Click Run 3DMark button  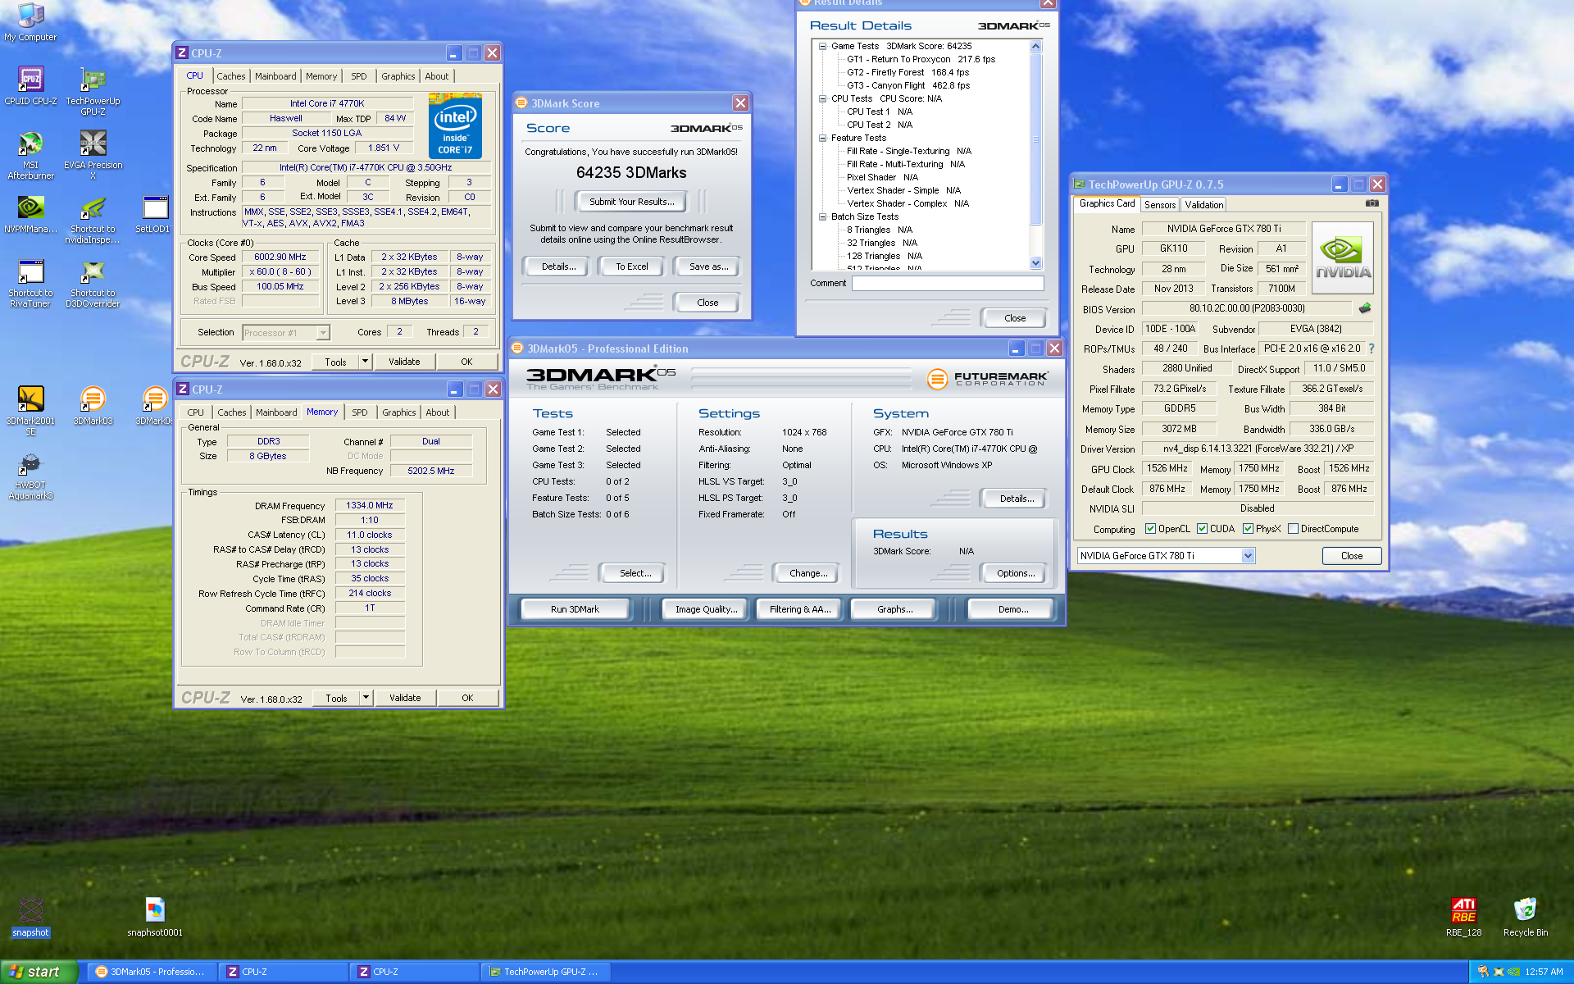click(575, 609)
